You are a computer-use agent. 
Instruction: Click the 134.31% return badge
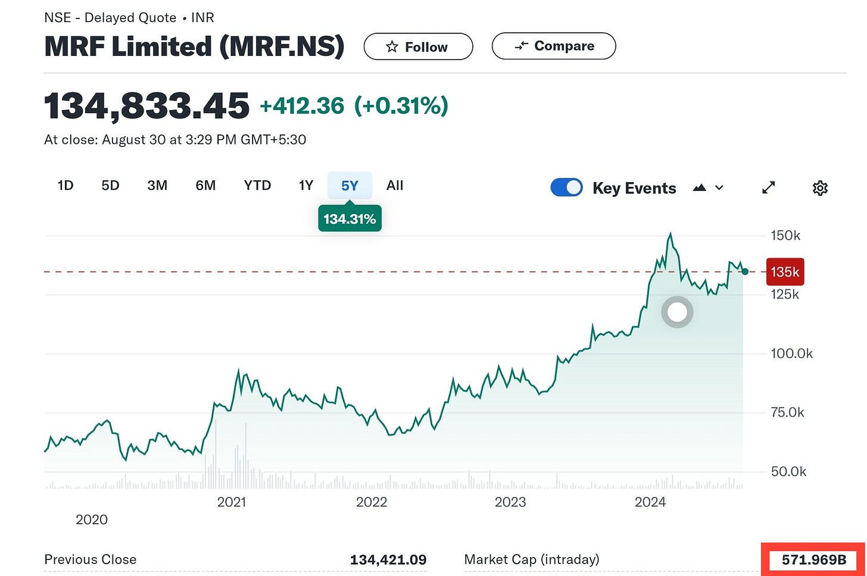350,219
